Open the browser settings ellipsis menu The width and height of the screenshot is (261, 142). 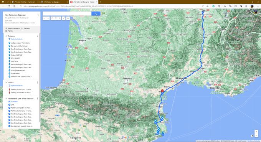258,6
